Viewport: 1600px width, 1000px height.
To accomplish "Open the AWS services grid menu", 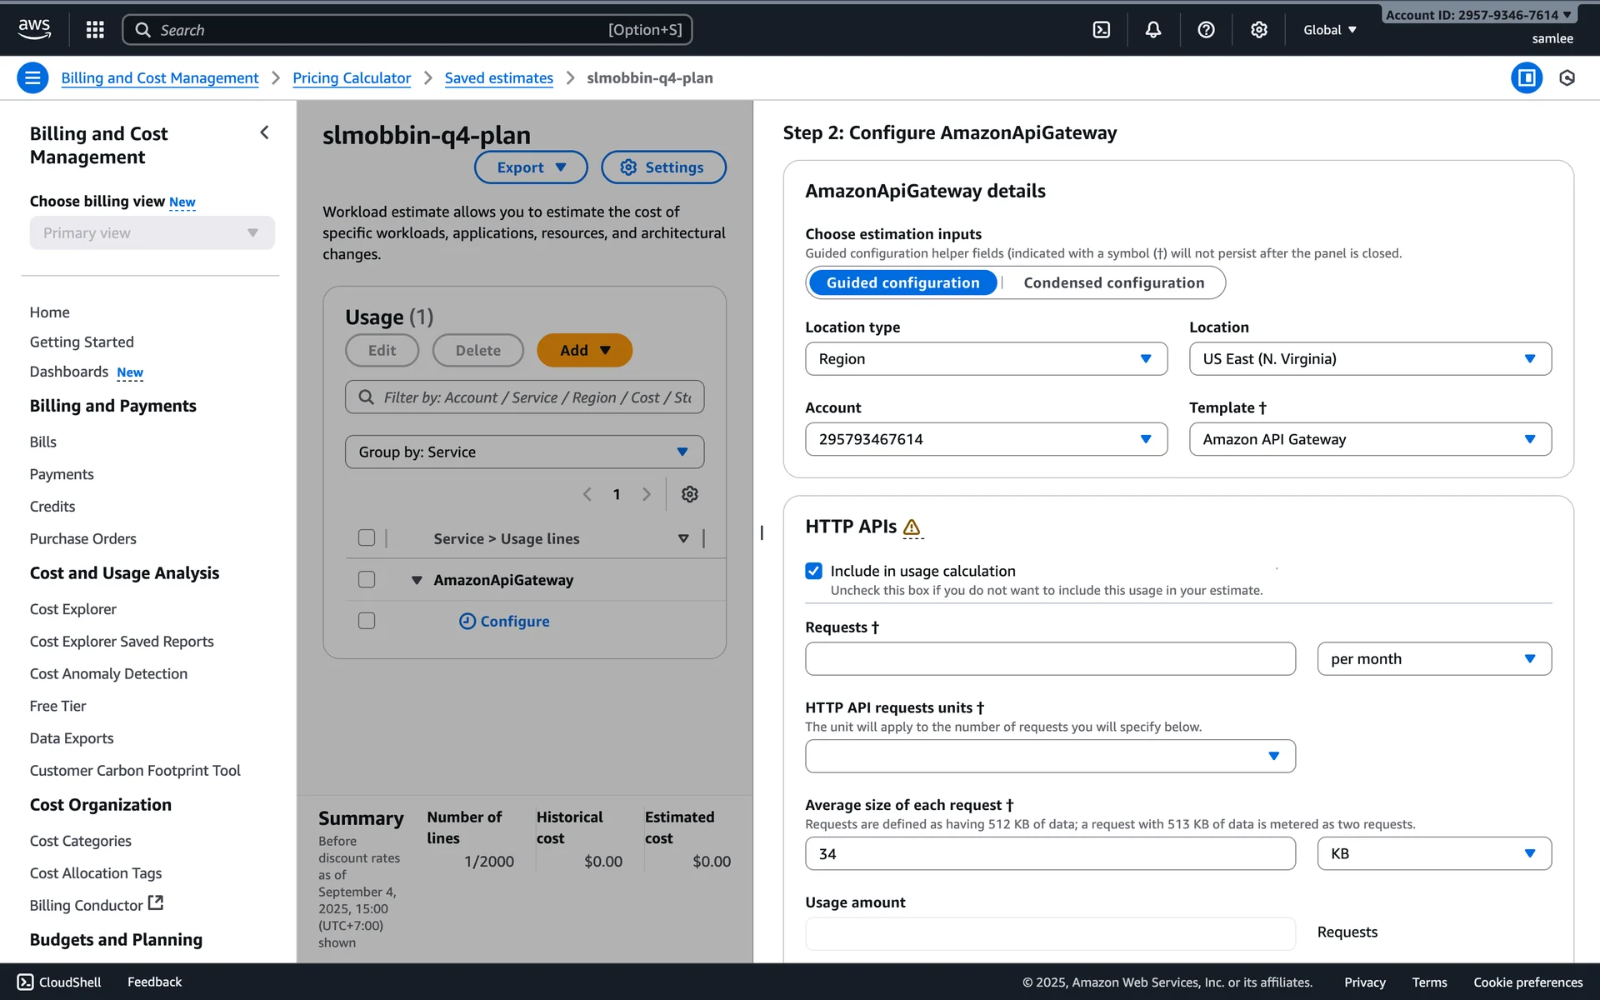I will click(x=95, y=30).
